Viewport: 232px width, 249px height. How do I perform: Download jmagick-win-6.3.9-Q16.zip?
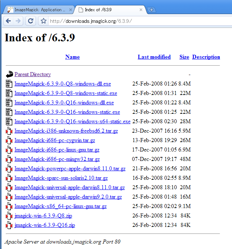pos(45,225)
